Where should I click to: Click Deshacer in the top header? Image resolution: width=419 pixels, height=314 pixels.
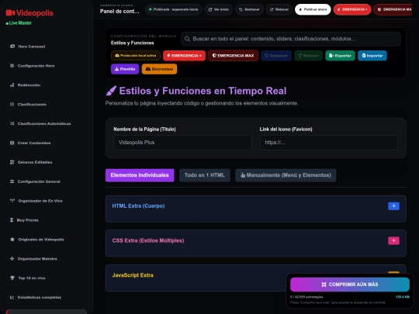click(x=249, y=9)
